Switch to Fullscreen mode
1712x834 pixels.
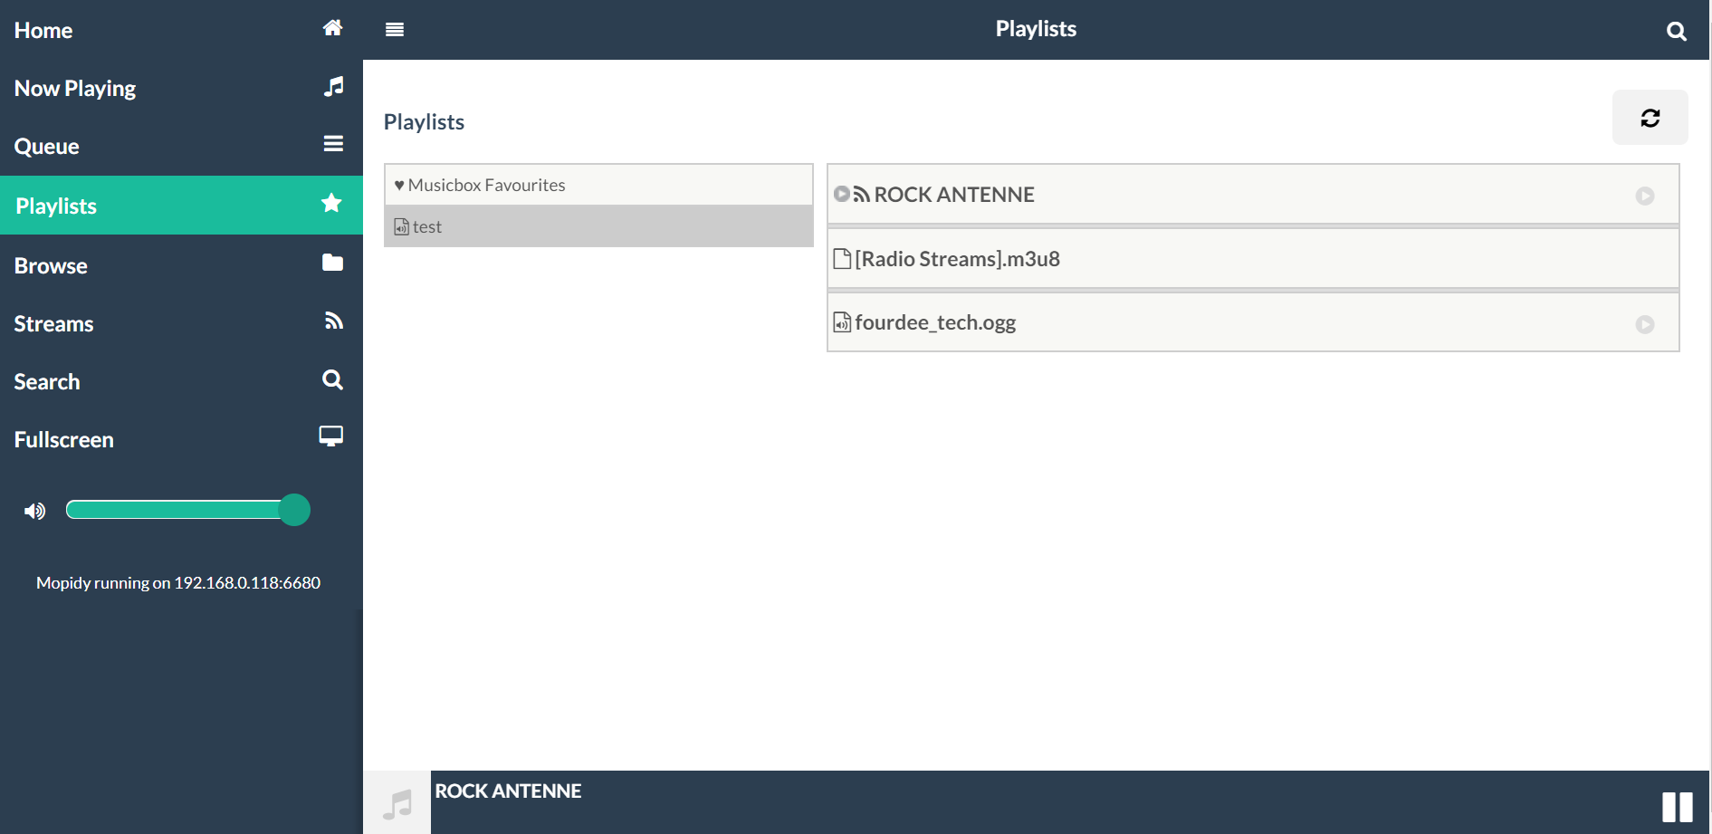coord(63,439)
